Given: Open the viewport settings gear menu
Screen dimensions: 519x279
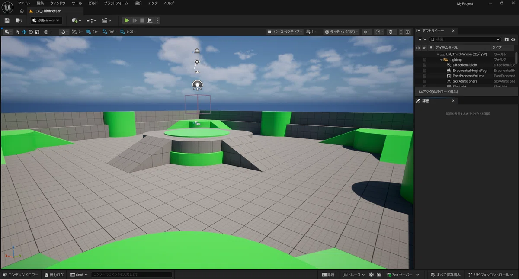Looking at the screenshot, I should click(392, 32).
